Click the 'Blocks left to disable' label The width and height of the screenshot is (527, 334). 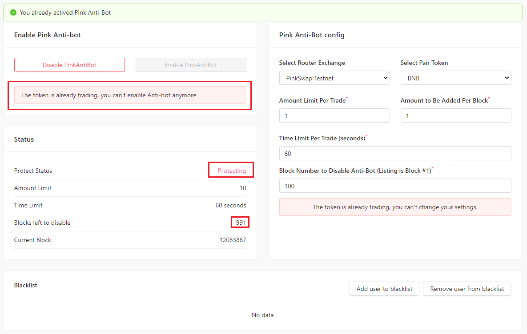point(42,223)
